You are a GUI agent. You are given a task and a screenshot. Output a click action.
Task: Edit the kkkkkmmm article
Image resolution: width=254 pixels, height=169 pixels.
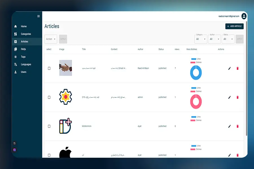point(229,126)
